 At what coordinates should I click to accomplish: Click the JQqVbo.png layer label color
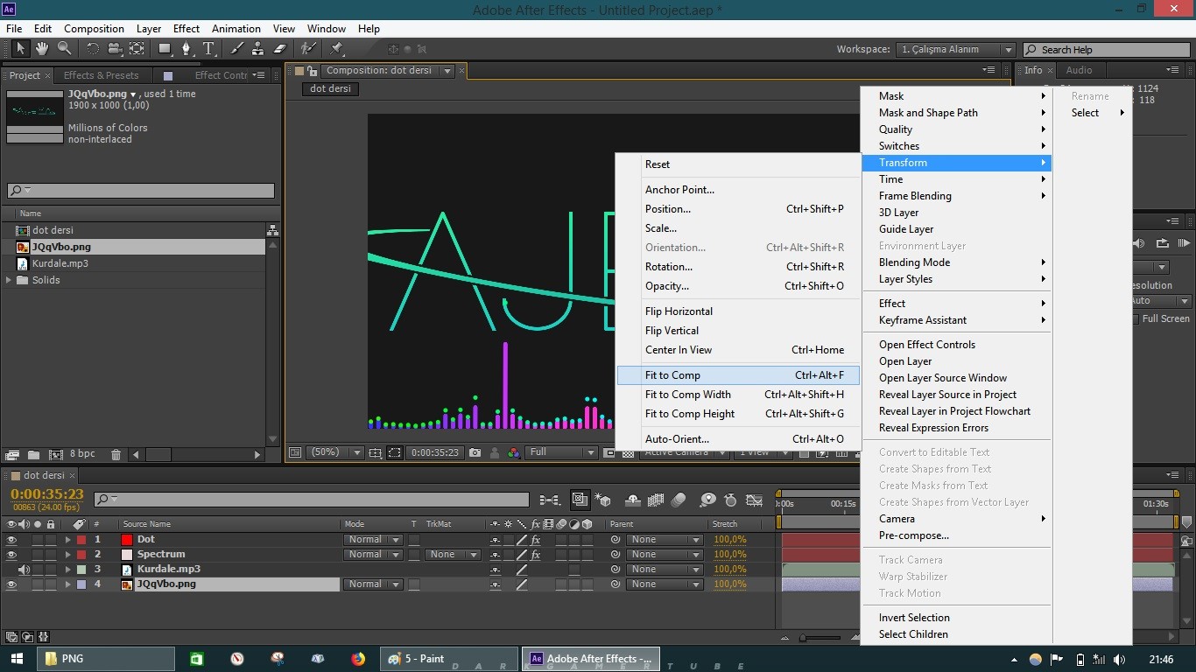81,584
